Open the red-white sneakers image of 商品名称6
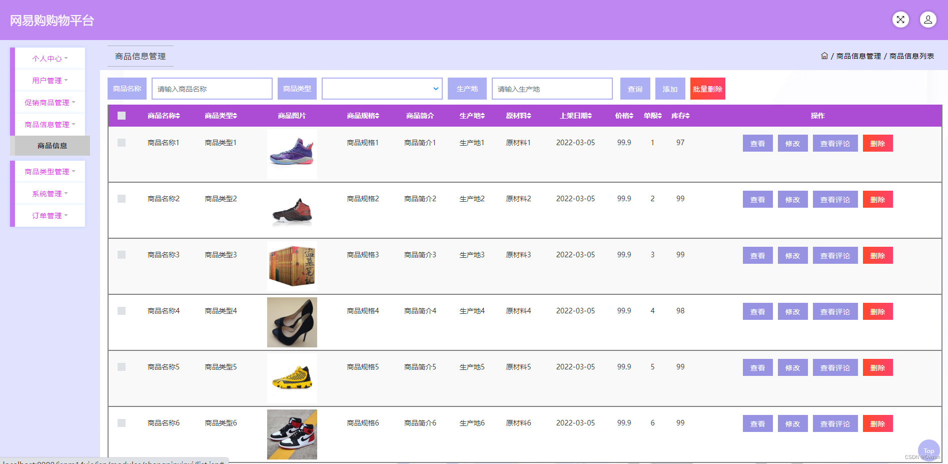 point(292,434)
